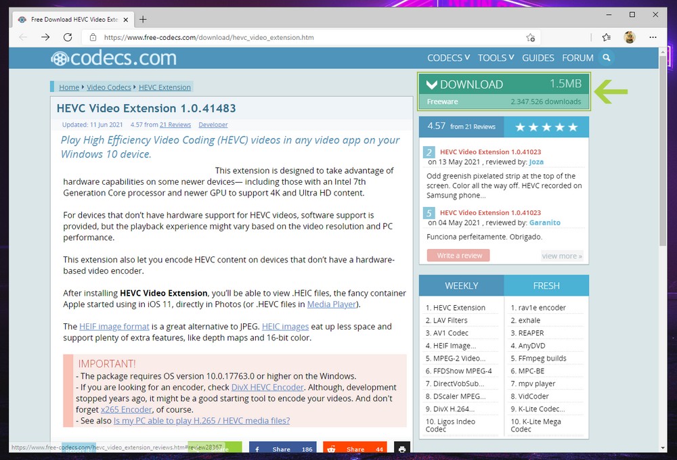Screen dimensions: 677x460
Task: Click the codecs.com logo
Action: click(x=114, y=57)
